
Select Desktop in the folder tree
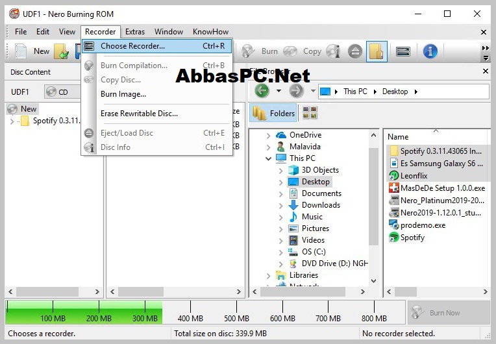click(316, 182)
